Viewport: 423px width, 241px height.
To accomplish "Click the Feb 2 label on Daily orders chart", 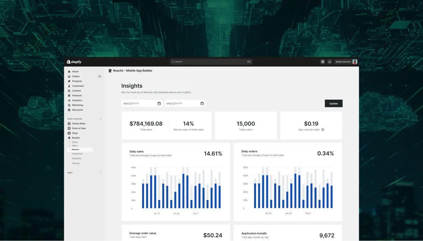I will (x=308, y=213).
